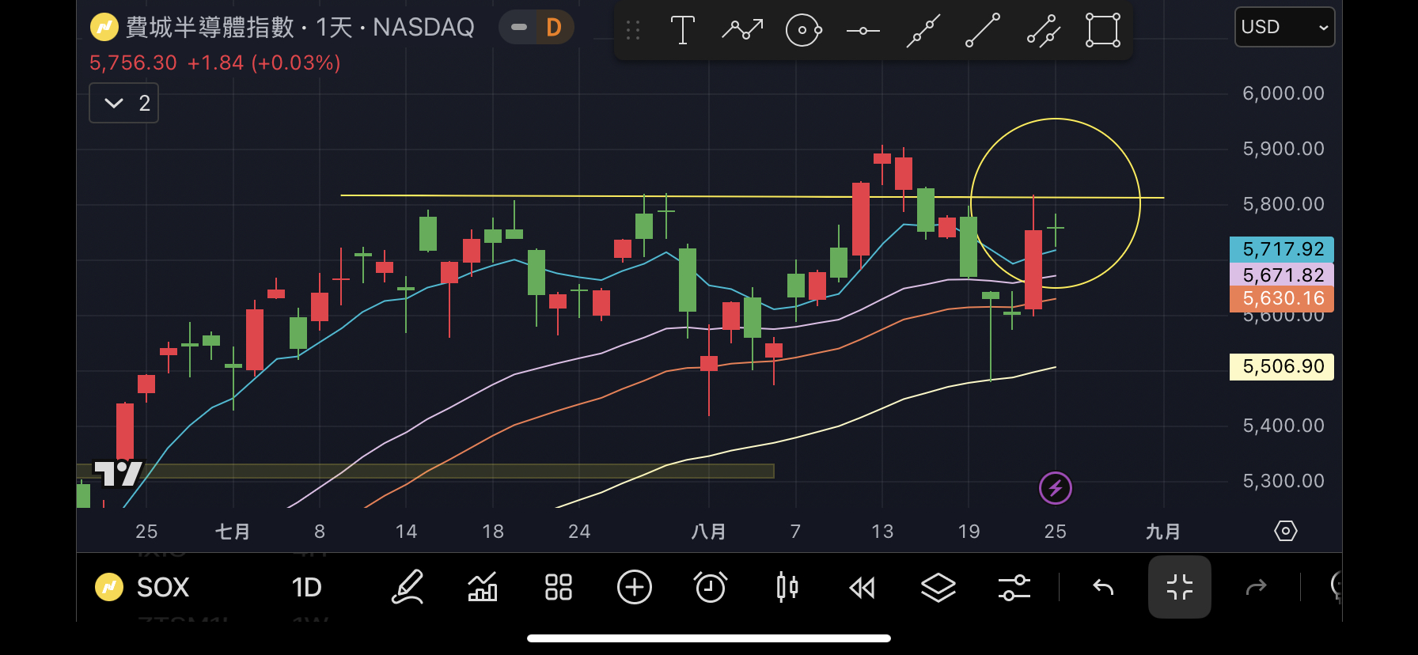Open the layout grid menu

[558, 587]
